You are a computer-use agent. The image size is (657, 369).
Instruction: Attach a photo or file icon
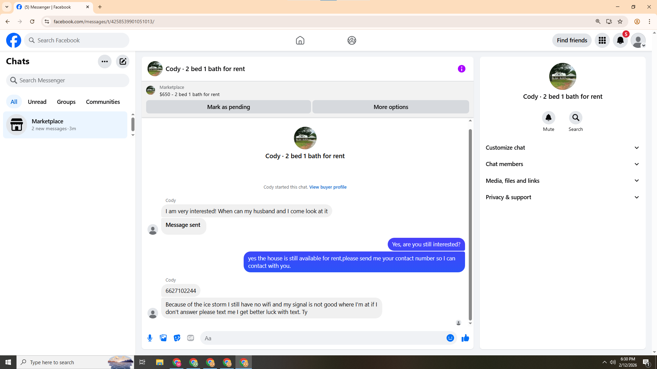163,338
